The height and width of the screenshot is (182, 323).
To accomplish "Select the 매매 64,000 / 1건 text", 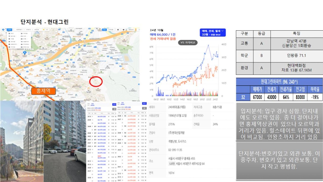I will 163,35.
